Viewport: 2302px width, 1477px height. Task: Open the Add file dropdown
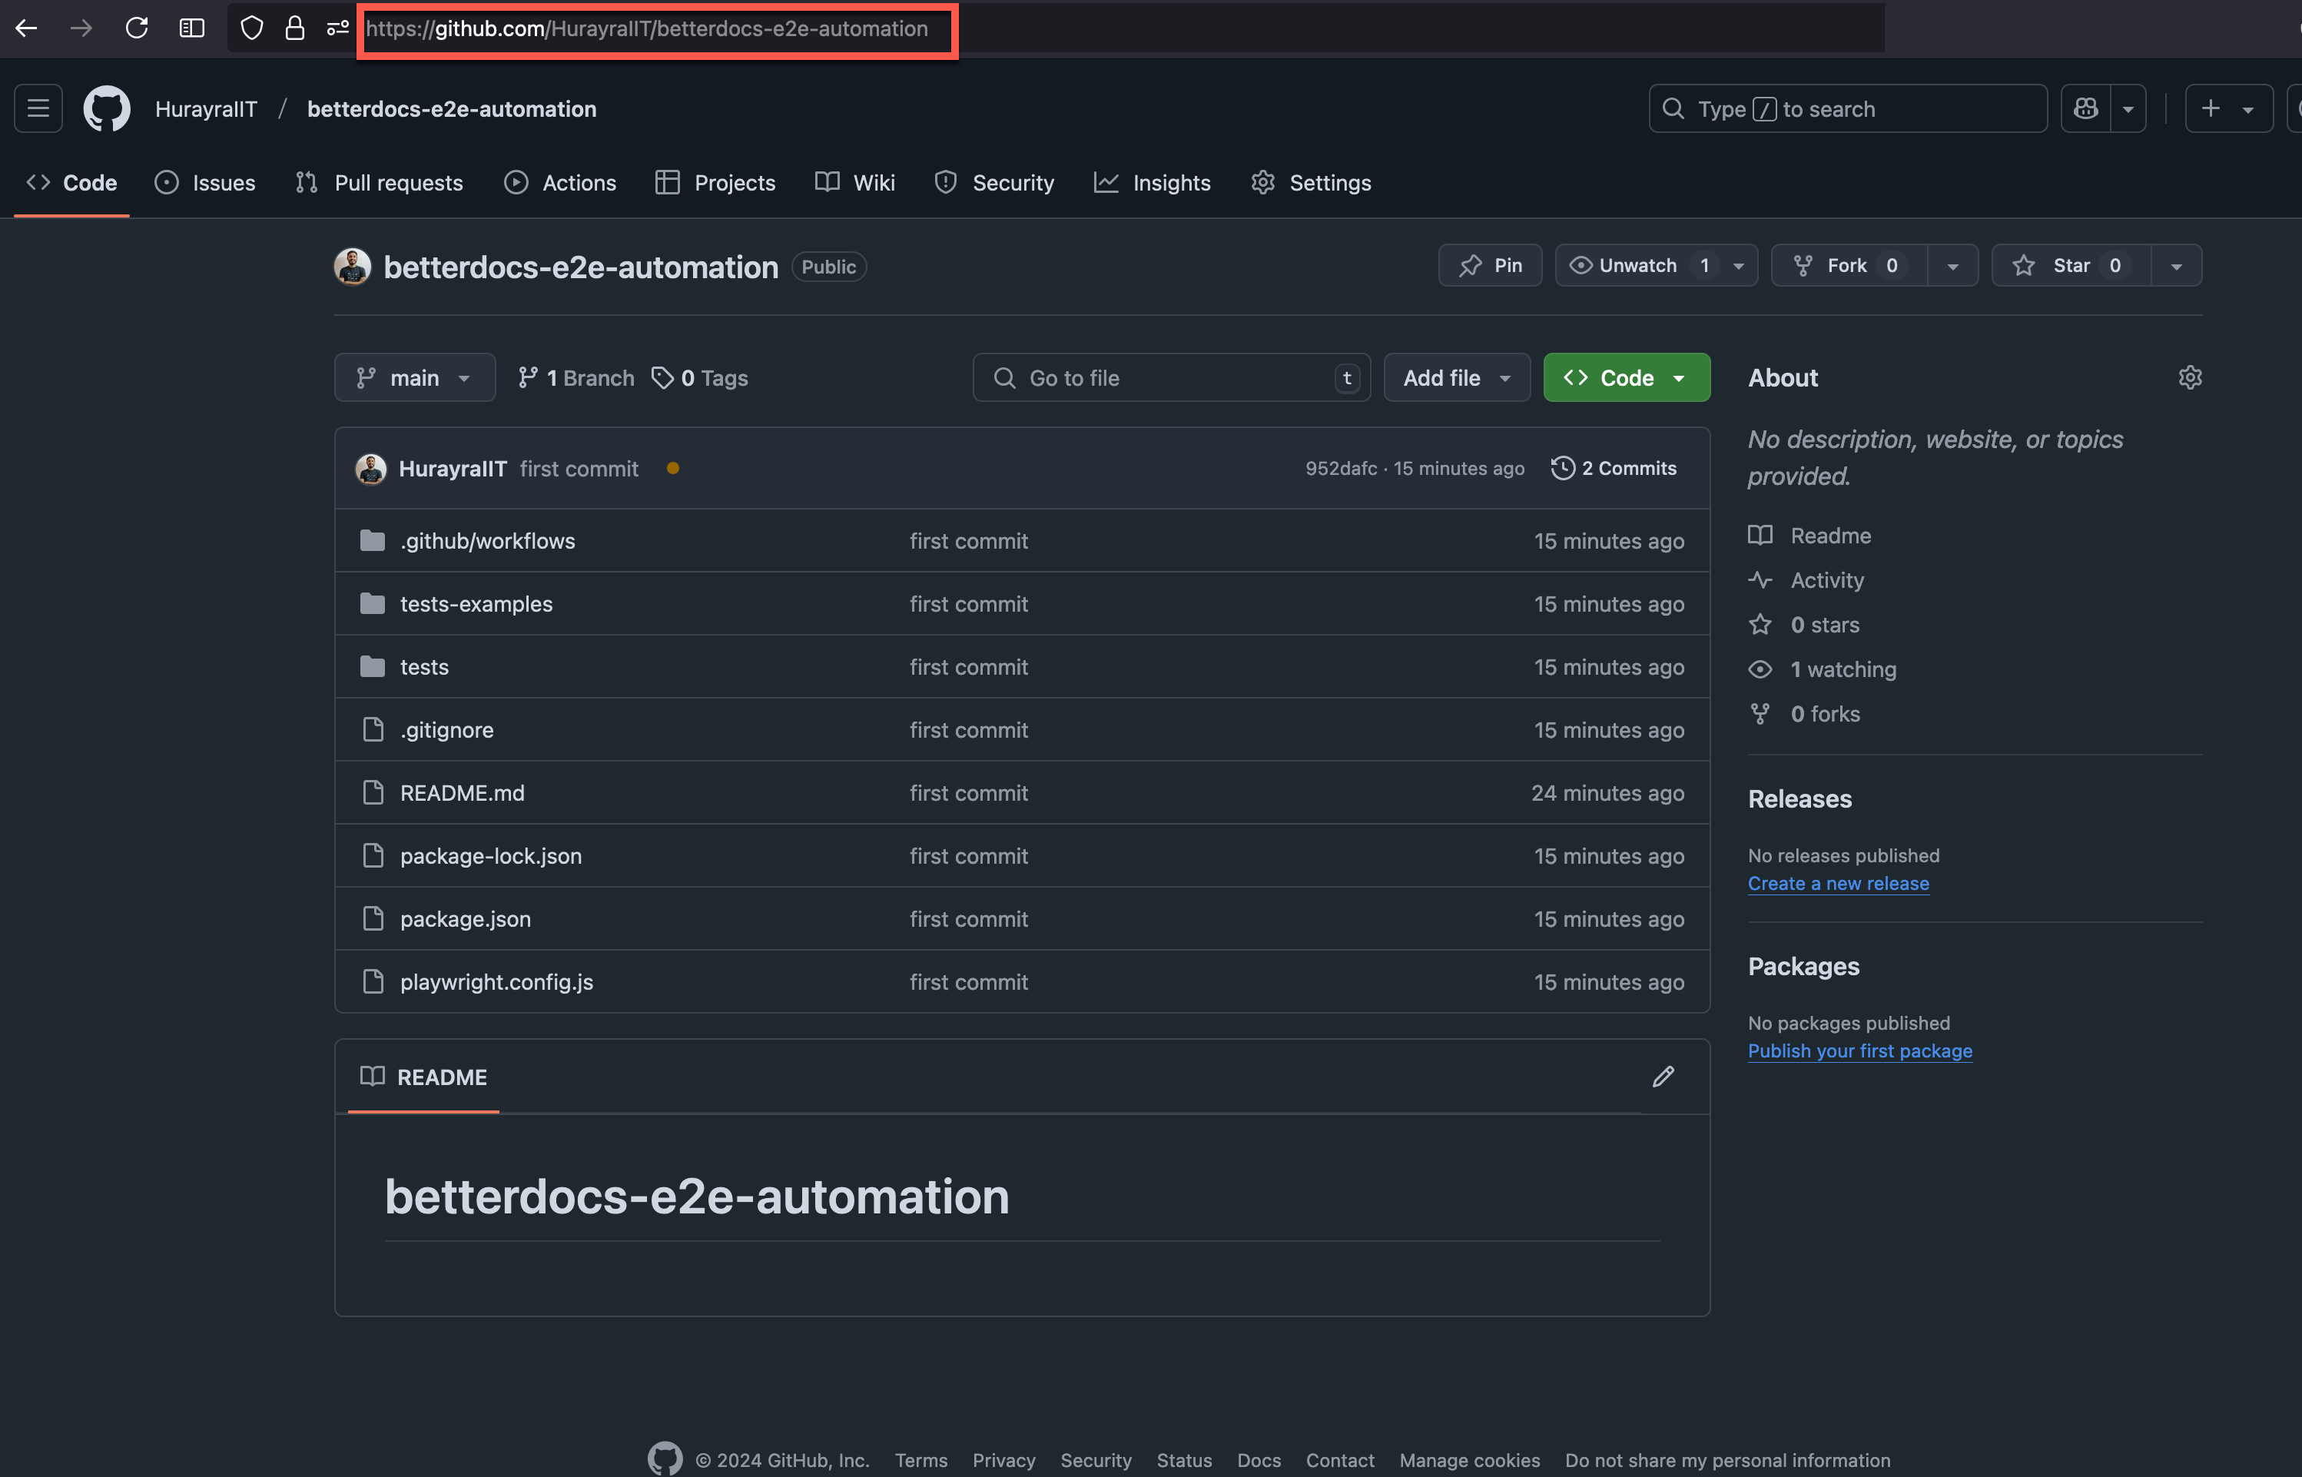[1456, 377]
